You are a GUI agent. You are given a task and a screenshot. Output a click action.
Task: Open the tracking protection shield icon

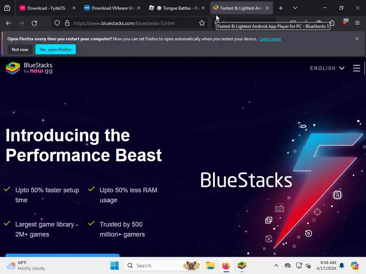point(57,23)
